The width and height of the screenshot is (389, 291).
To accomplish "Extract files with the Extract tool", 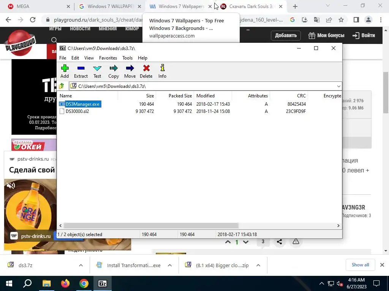I will (x=81, y=71).
